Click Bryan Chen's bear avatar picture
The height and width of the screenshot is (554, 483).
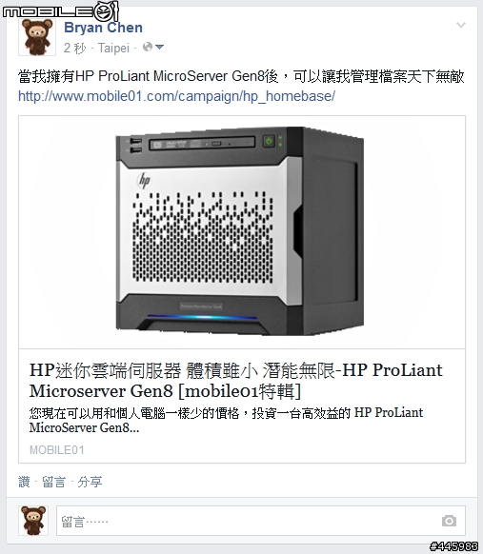coord(37,37)
